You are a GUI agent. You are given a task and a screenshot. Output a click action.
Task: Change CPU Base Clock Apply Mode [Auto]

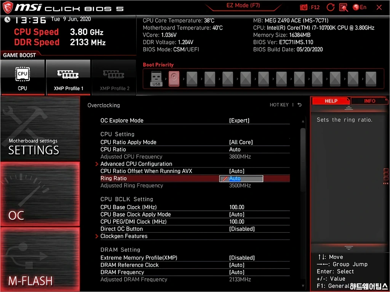[237, 214]
